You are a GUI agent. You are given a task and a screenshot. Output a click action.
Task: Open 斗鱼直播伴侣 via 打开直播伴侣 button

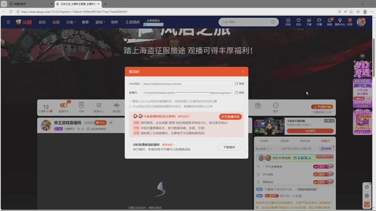click(230, 116)
